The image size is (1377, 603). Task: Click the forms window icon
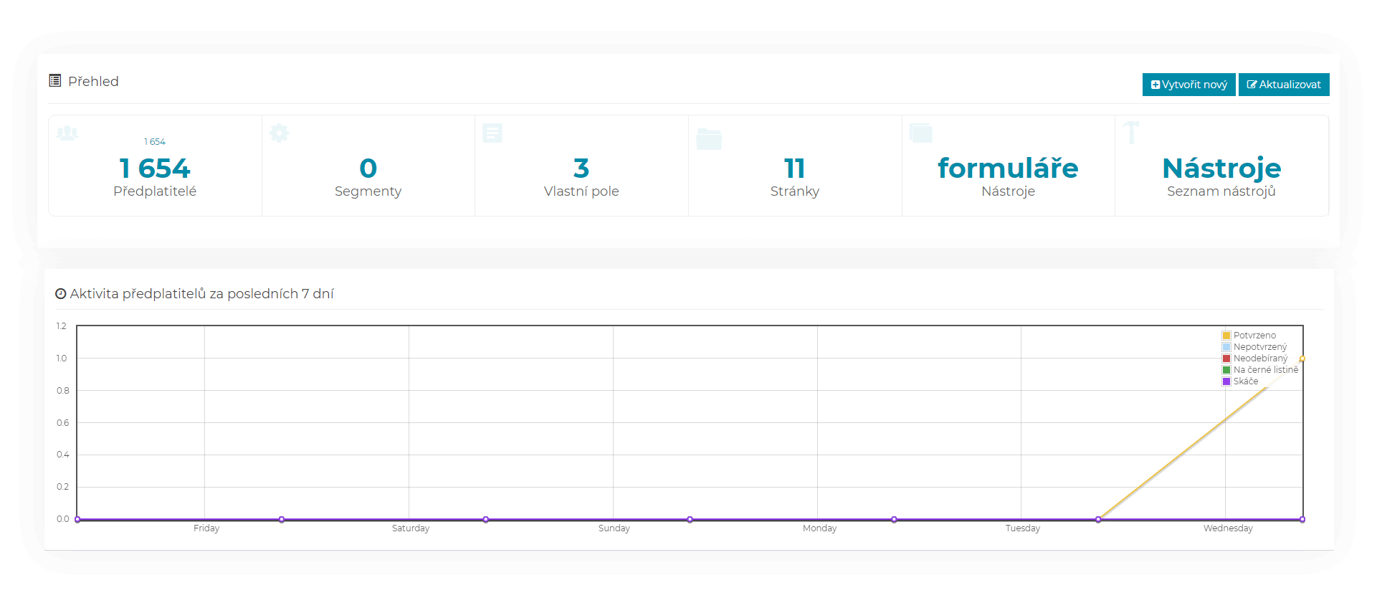(x=921, y=133)
